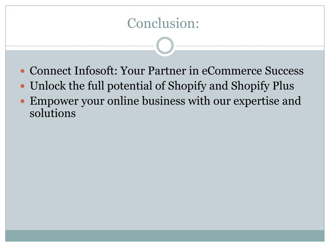Screen dimensions: 330x247
Task: Click the dark teal footer bar
Action: coord(165,236)
